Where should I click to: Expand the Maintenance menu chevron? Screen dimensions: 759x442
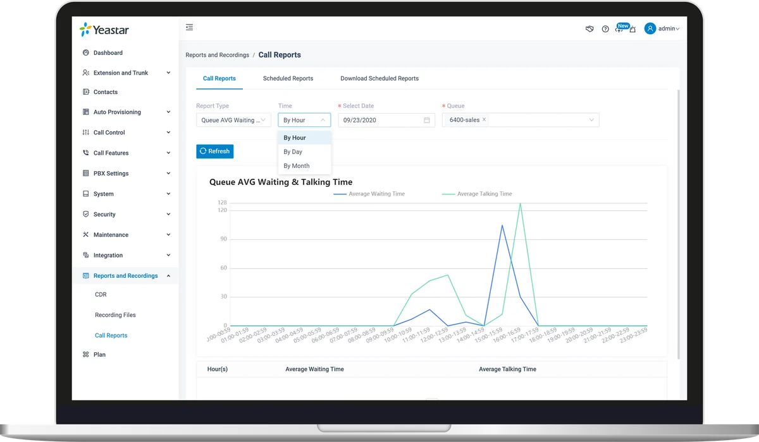click(168, 234)
